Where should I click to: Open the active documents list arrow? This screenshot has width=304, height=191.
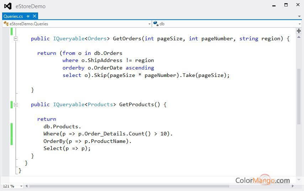[x=299, y=16]
